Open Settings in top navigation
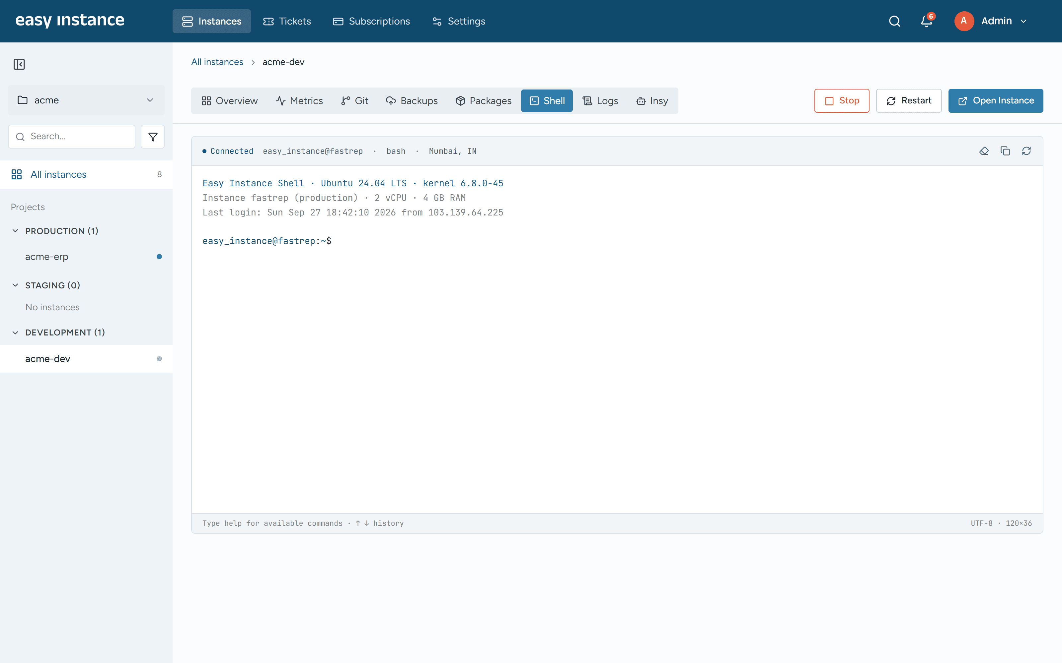 [x=459, y=21]
